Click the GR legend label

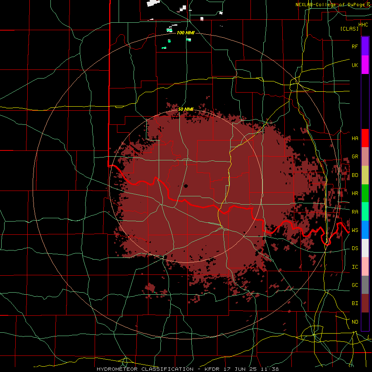point(355,157)
